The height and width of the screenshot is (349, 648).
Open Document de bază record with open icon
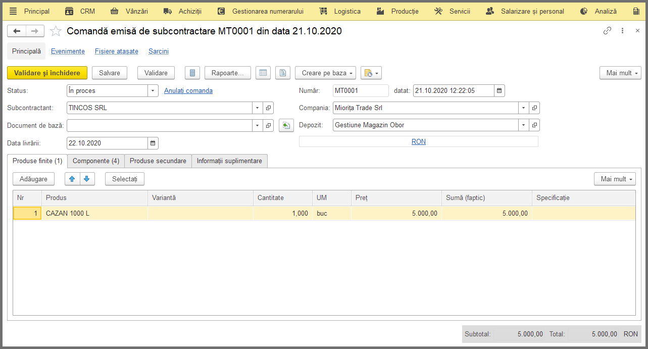coord(269,126)
